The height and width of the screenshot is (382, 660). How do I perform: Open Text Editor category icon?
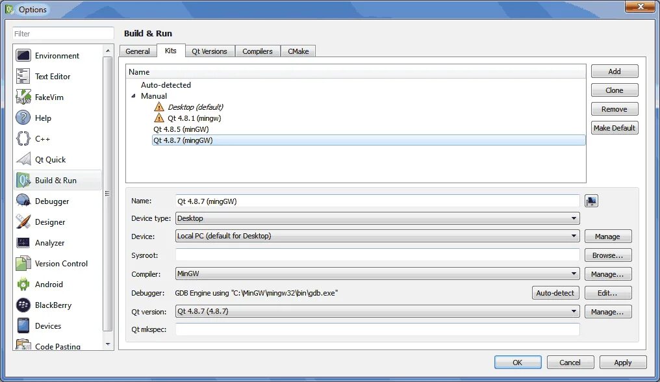click(x=23, y=76)
